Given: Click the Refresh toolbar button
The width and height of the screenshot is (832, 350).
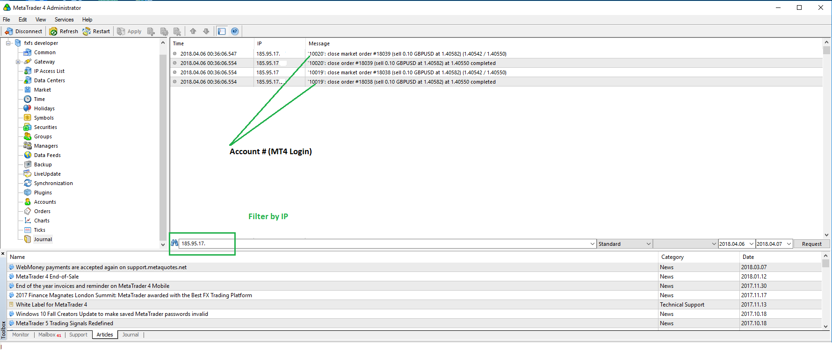Looking at the screenshot, I should click(x=64, y=31).
